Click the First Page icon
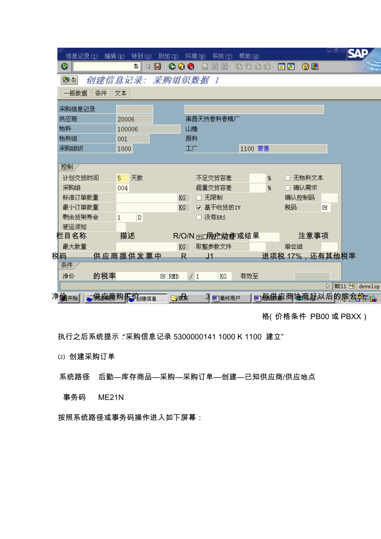Image resolution: width=381 pixels, height=539 pixels. coord(239,66)
